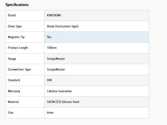Click the DIN standard value

(x=49, y=80)
